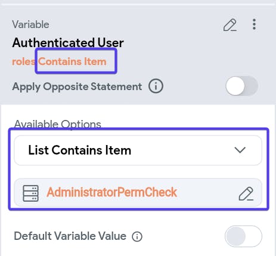This screenshot has height=256, width=276.
Task: Edit AdministratorPermCheck using its pencil icon
Action: coord(246,193)
